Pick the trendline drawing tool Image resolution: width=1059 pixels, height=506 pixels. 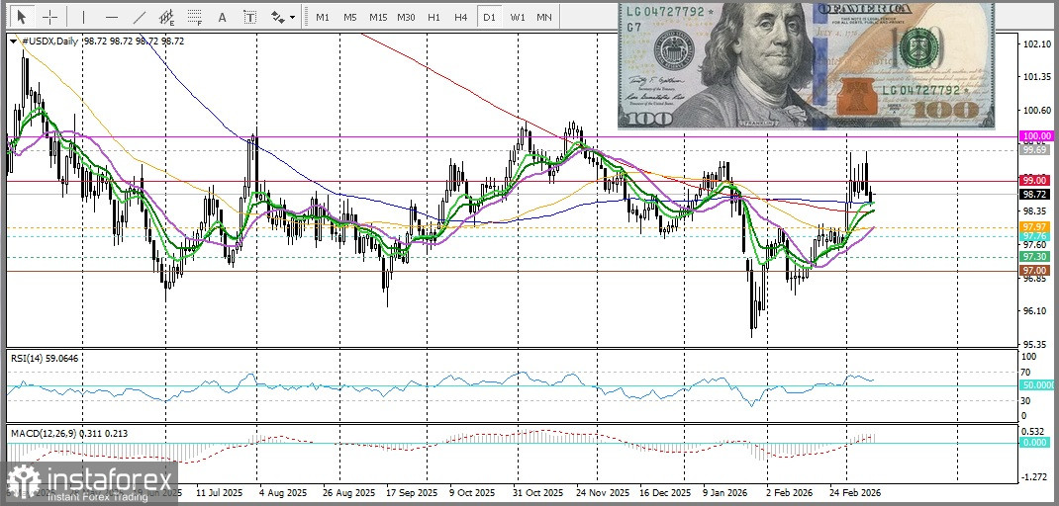[139, 17]
